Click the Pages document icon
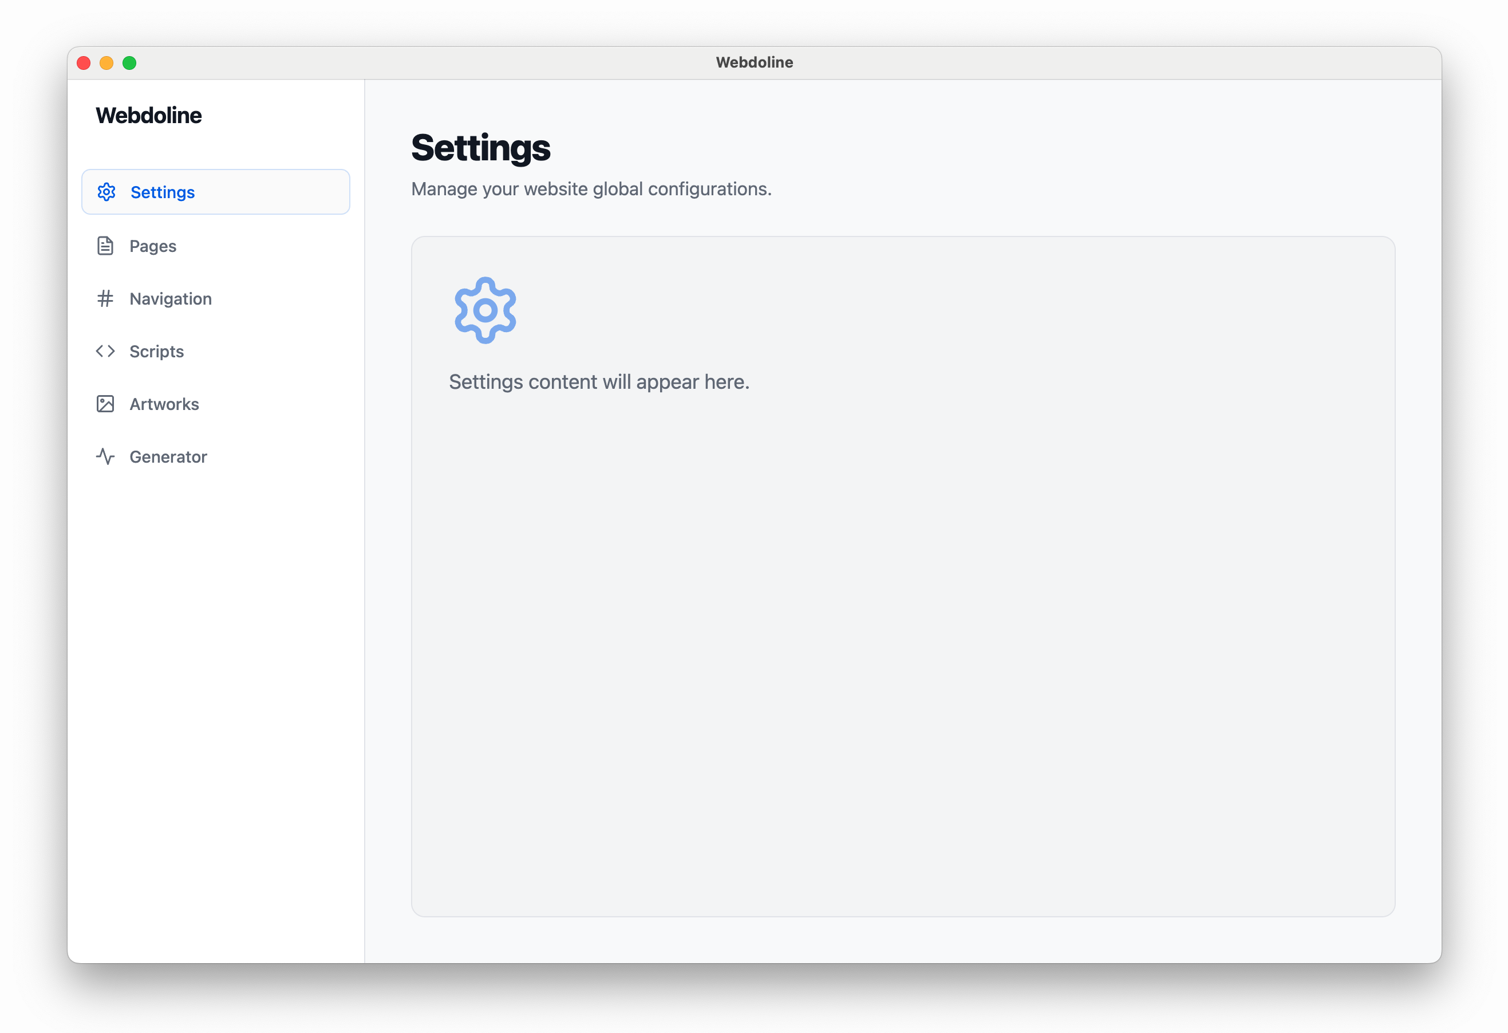The height and width of the screenshot is (1033, 1508). point(105,246)
